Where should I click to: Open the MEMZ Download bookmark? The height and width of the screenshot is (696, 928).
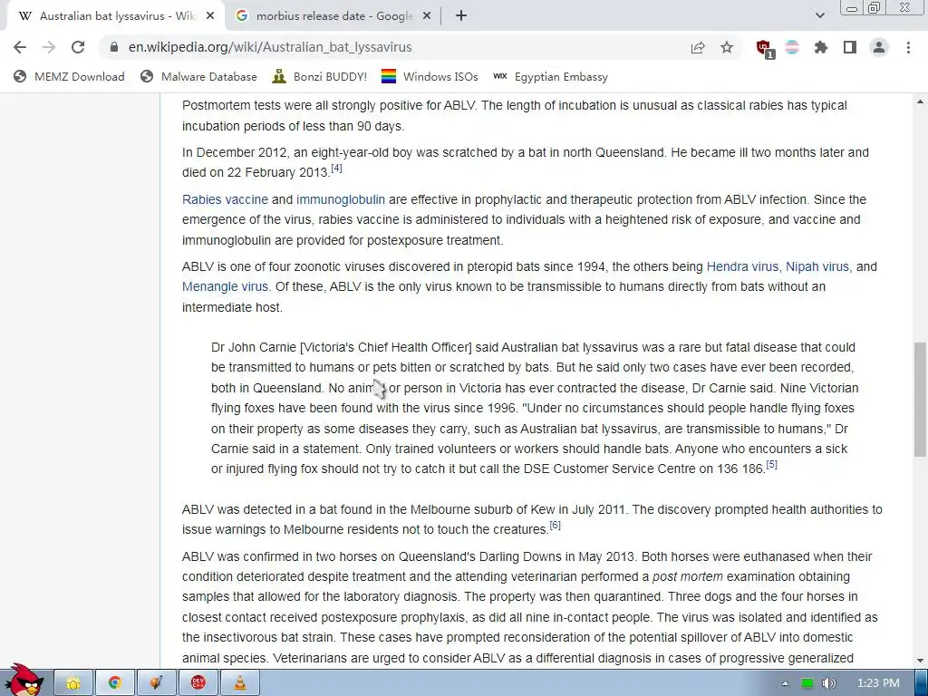click(69, 77)
